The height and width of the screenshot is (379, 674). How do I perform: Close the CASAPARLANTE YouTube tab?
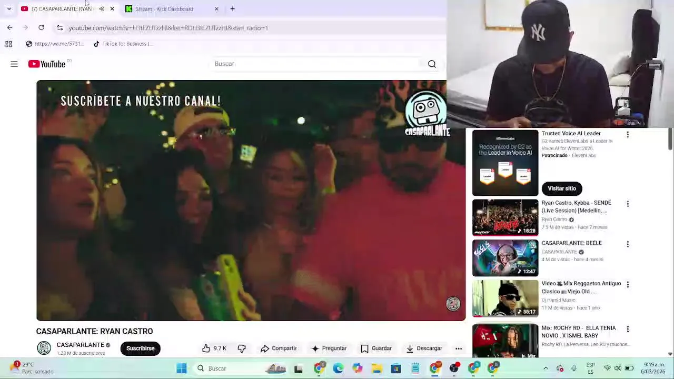coord(112,9)
